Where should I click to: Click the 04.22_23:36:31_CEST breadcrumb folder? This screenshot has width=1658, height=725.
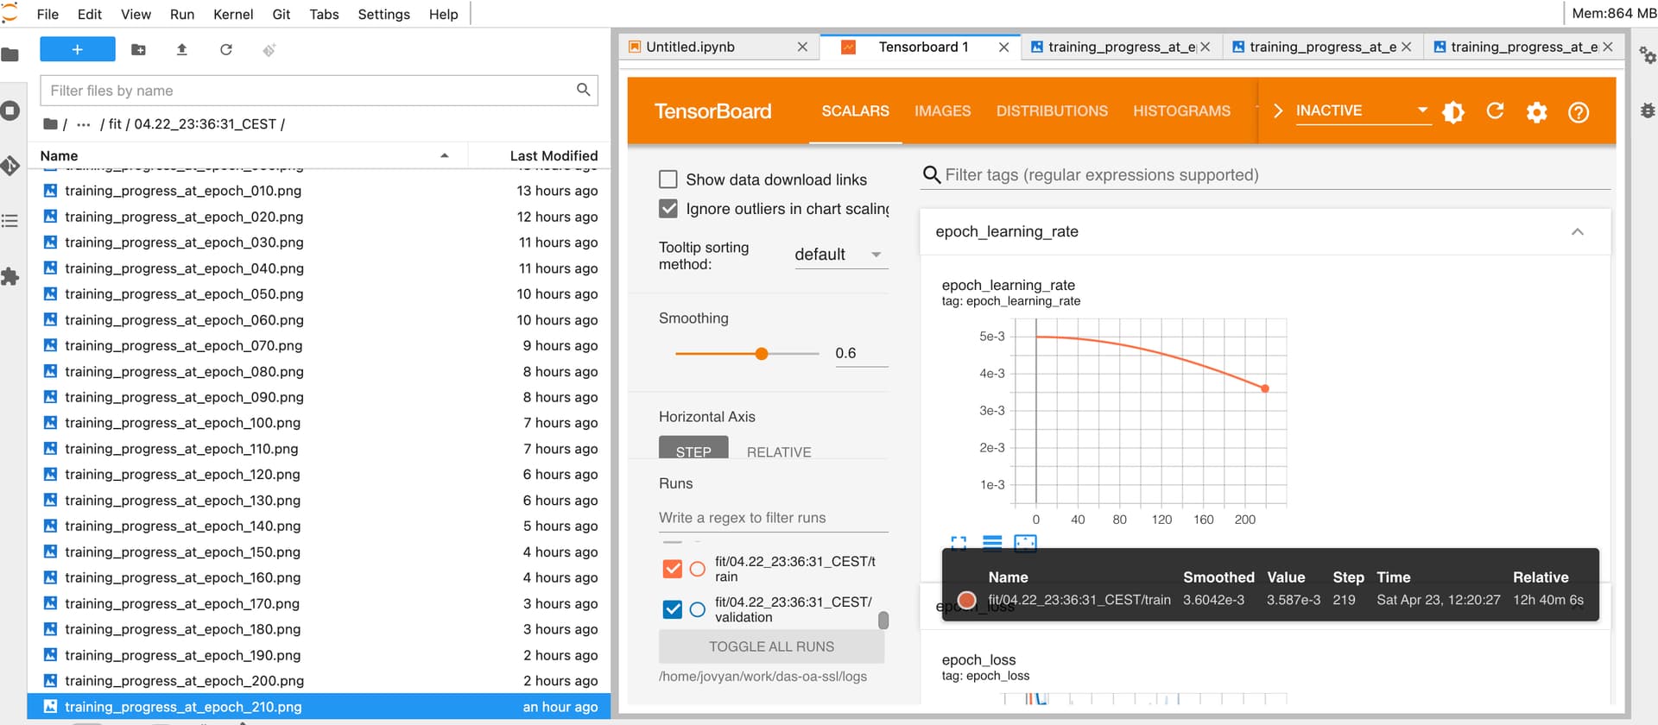205,124
